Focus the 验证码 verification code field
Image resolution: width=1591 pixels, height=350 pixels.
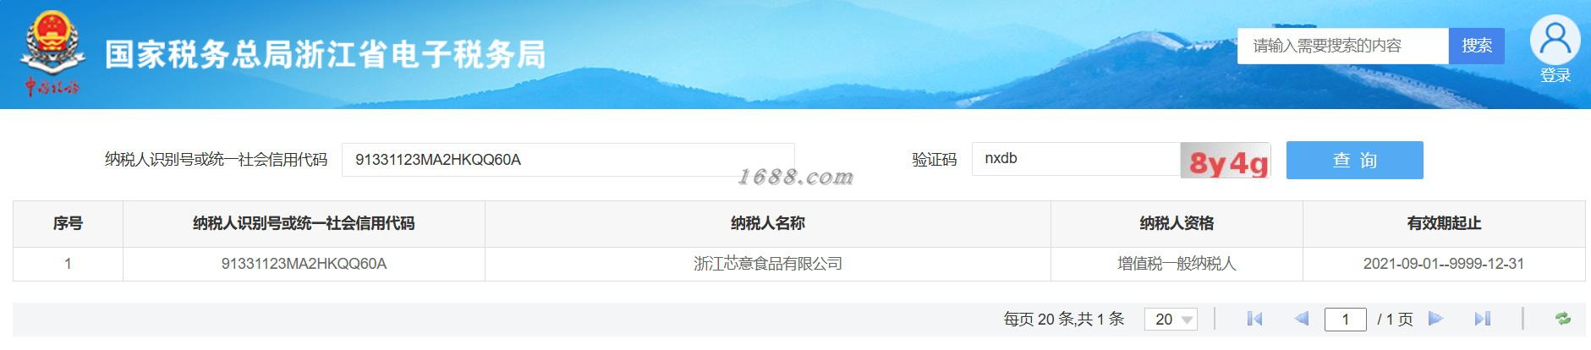point(1076,159)
